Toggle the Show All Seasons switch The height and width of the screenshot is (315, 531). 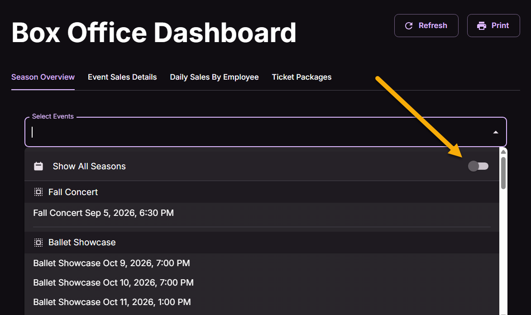[x=478, y=166]
